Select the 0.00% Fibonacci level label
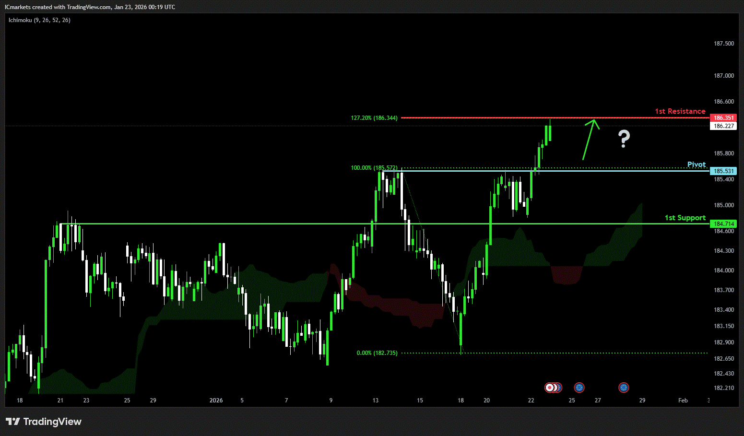744x436 pixels. click(x=377, y=353)
